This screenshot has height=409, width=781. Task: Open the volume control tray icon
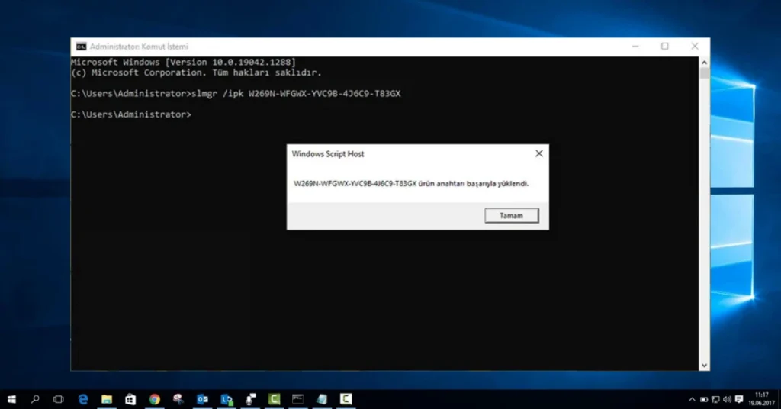pyautogui.click(x=727, y=400)
